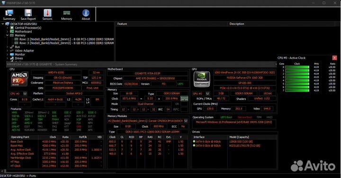341x178 pixels.
Task: Expand the Motherboard tree node
Action: 8,32
